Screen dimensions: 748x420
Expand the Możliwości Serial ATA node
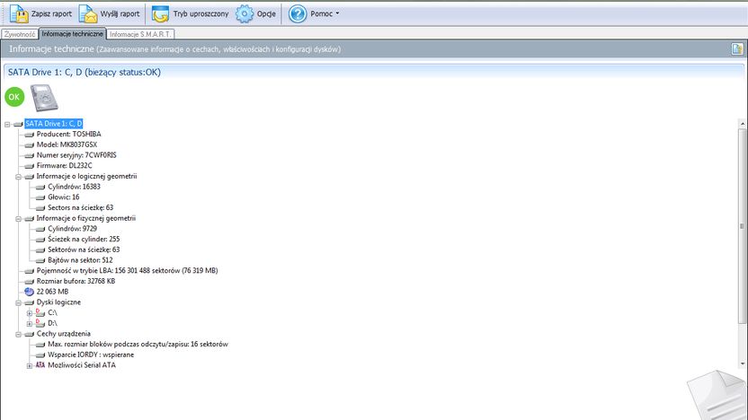tap(29, 366)
